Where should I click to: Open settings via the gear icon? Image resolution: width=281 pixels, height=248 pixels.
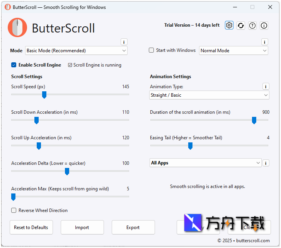pos(229,25)
